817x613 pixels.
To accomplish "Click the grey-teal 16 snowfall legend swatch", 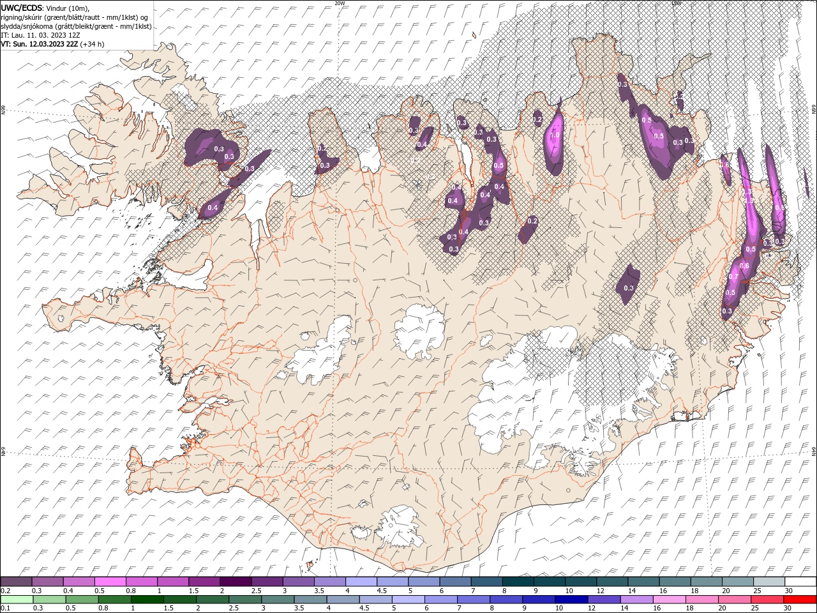I will click(675, 581).
